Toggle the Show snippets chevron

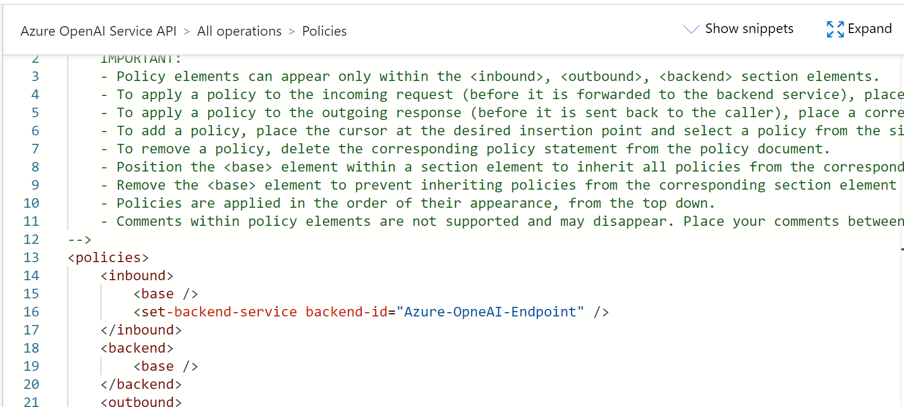pyautogui.click(x=691, y=29)
